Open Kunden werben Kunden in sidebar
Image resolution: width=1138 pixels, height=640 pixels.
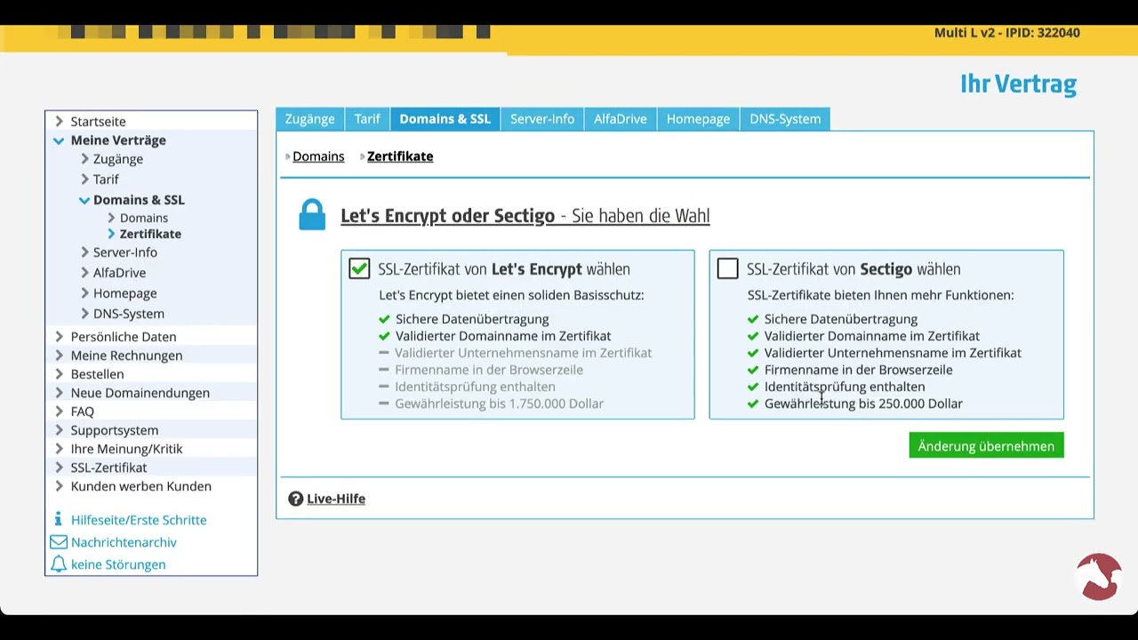coord(141,486)
